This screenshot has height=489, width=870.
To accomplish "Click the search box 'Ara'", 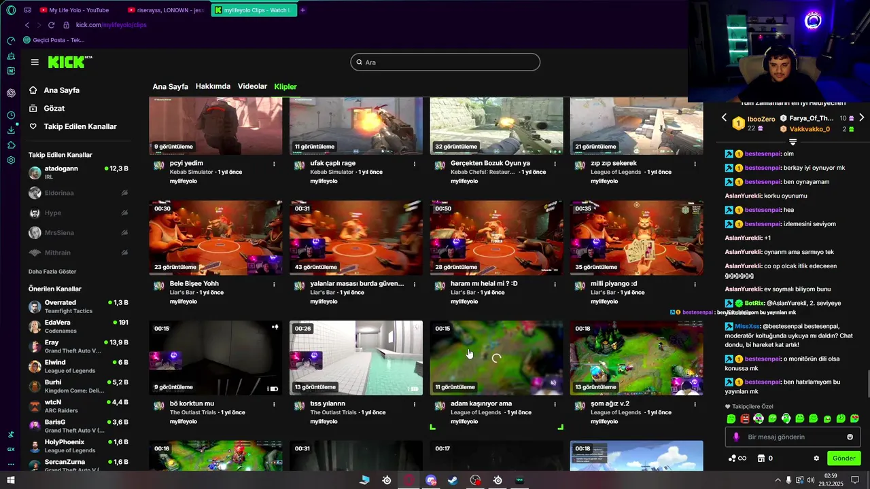I will tap(445, 62).
